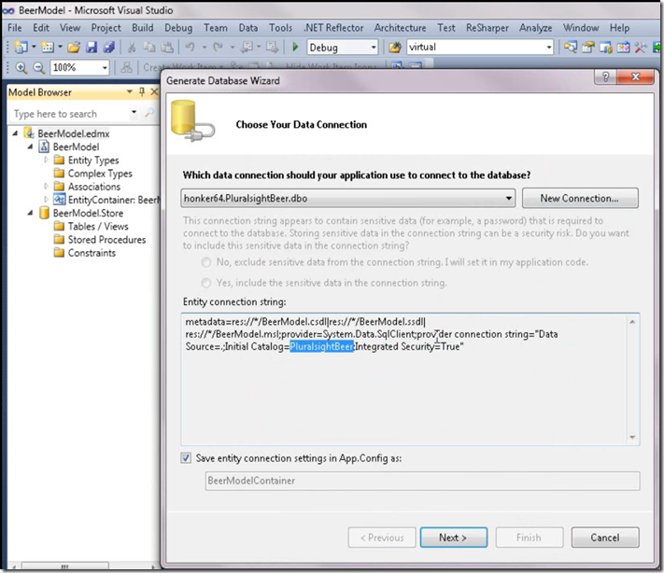
Task: Click the disabled Finish button
Action: click(529, 538)
